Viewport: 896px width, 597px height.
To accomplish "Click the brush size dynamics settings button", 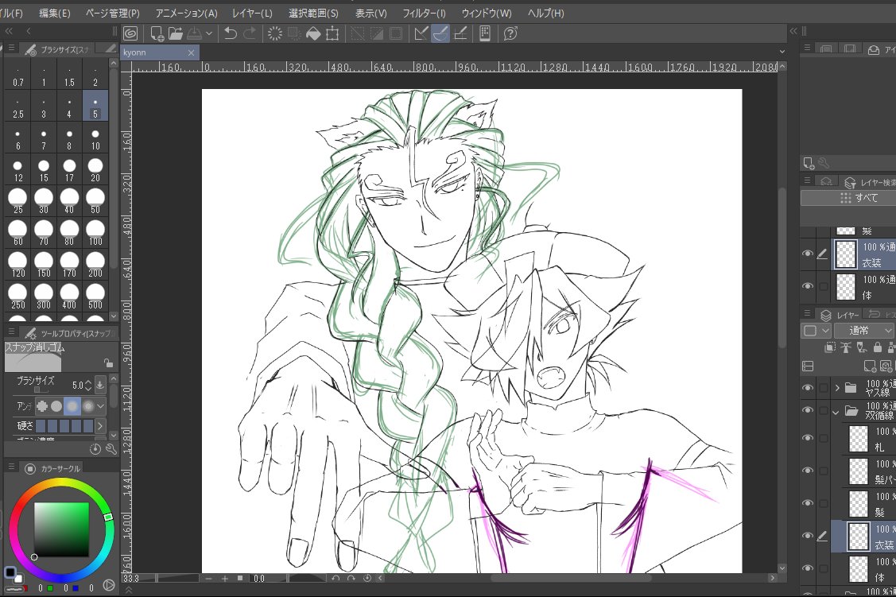I will pos(100,385).
